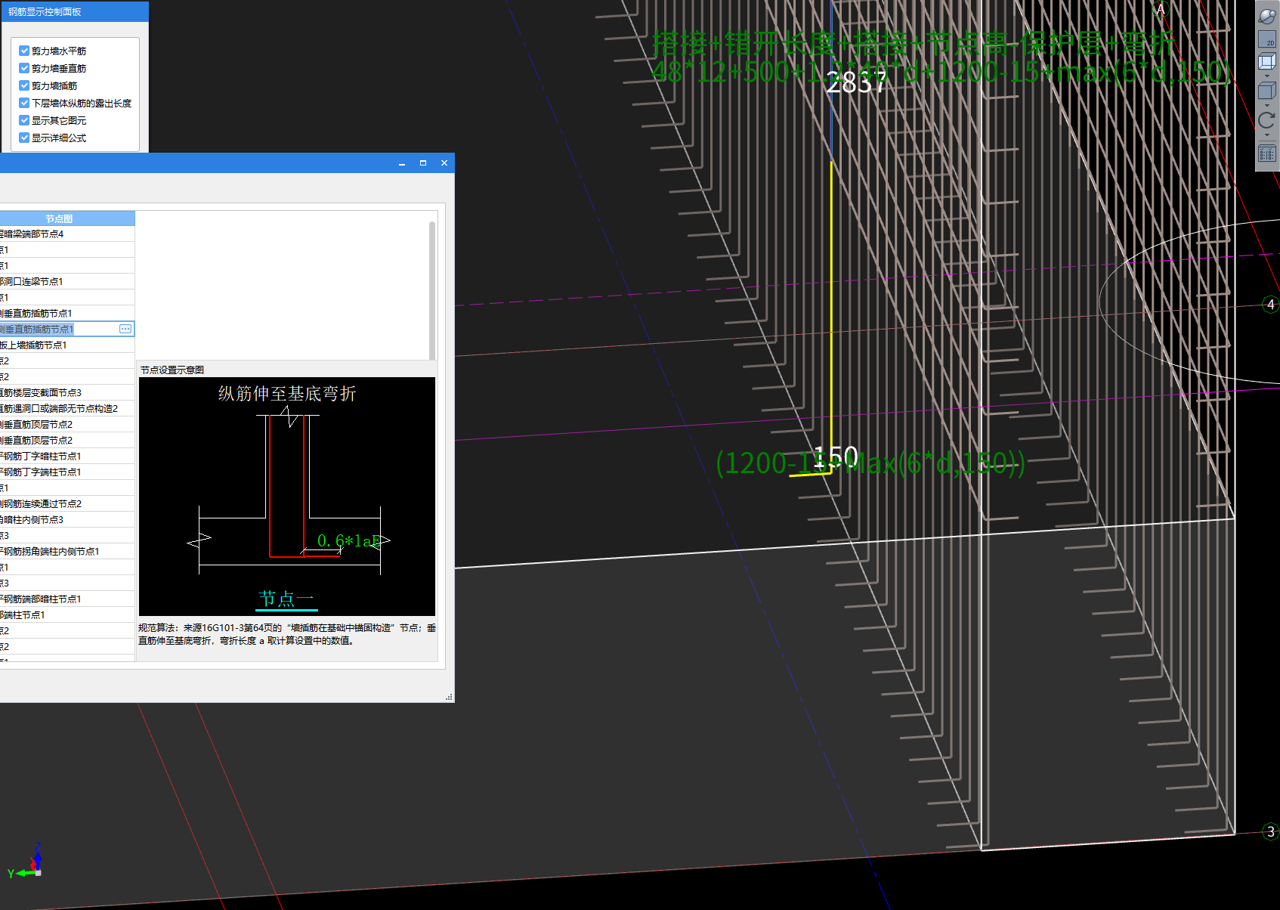Toggle 显示其它图元 checkbox

point(24,120)
